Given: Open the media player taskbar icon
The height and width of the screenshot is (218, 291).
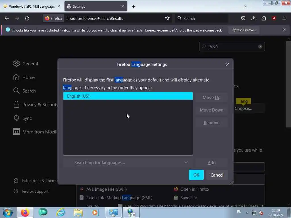Looking at the screenshot, I should 95,212.
